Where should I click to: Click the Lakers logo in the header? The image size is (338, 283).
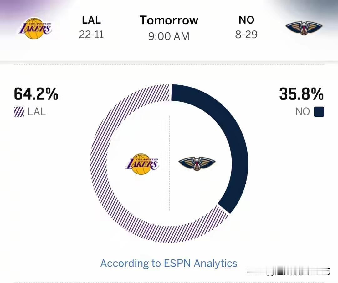pos(35,28)
